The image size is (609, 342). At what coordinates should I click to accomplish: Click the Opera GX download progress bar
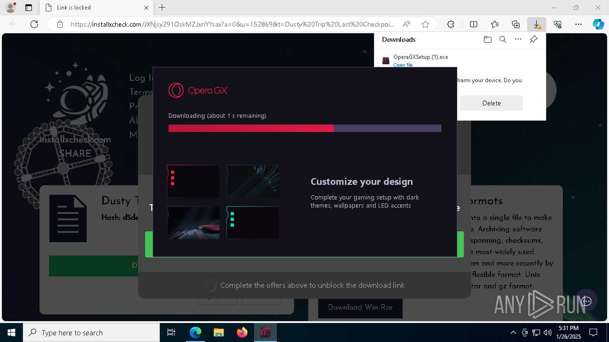305,128
